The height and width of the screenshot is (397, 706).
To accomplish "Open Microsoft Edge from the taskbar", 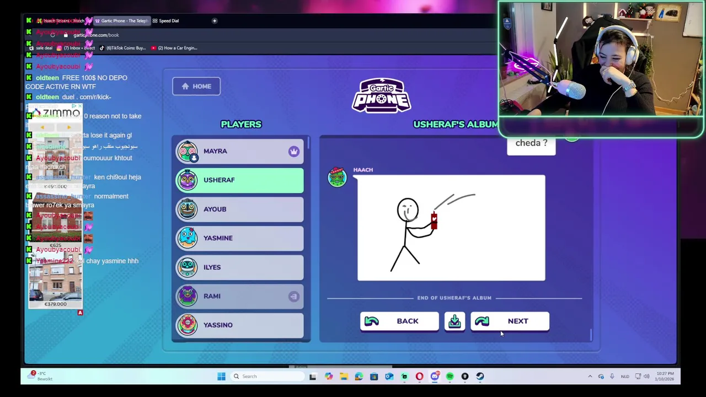I will 359,377.
